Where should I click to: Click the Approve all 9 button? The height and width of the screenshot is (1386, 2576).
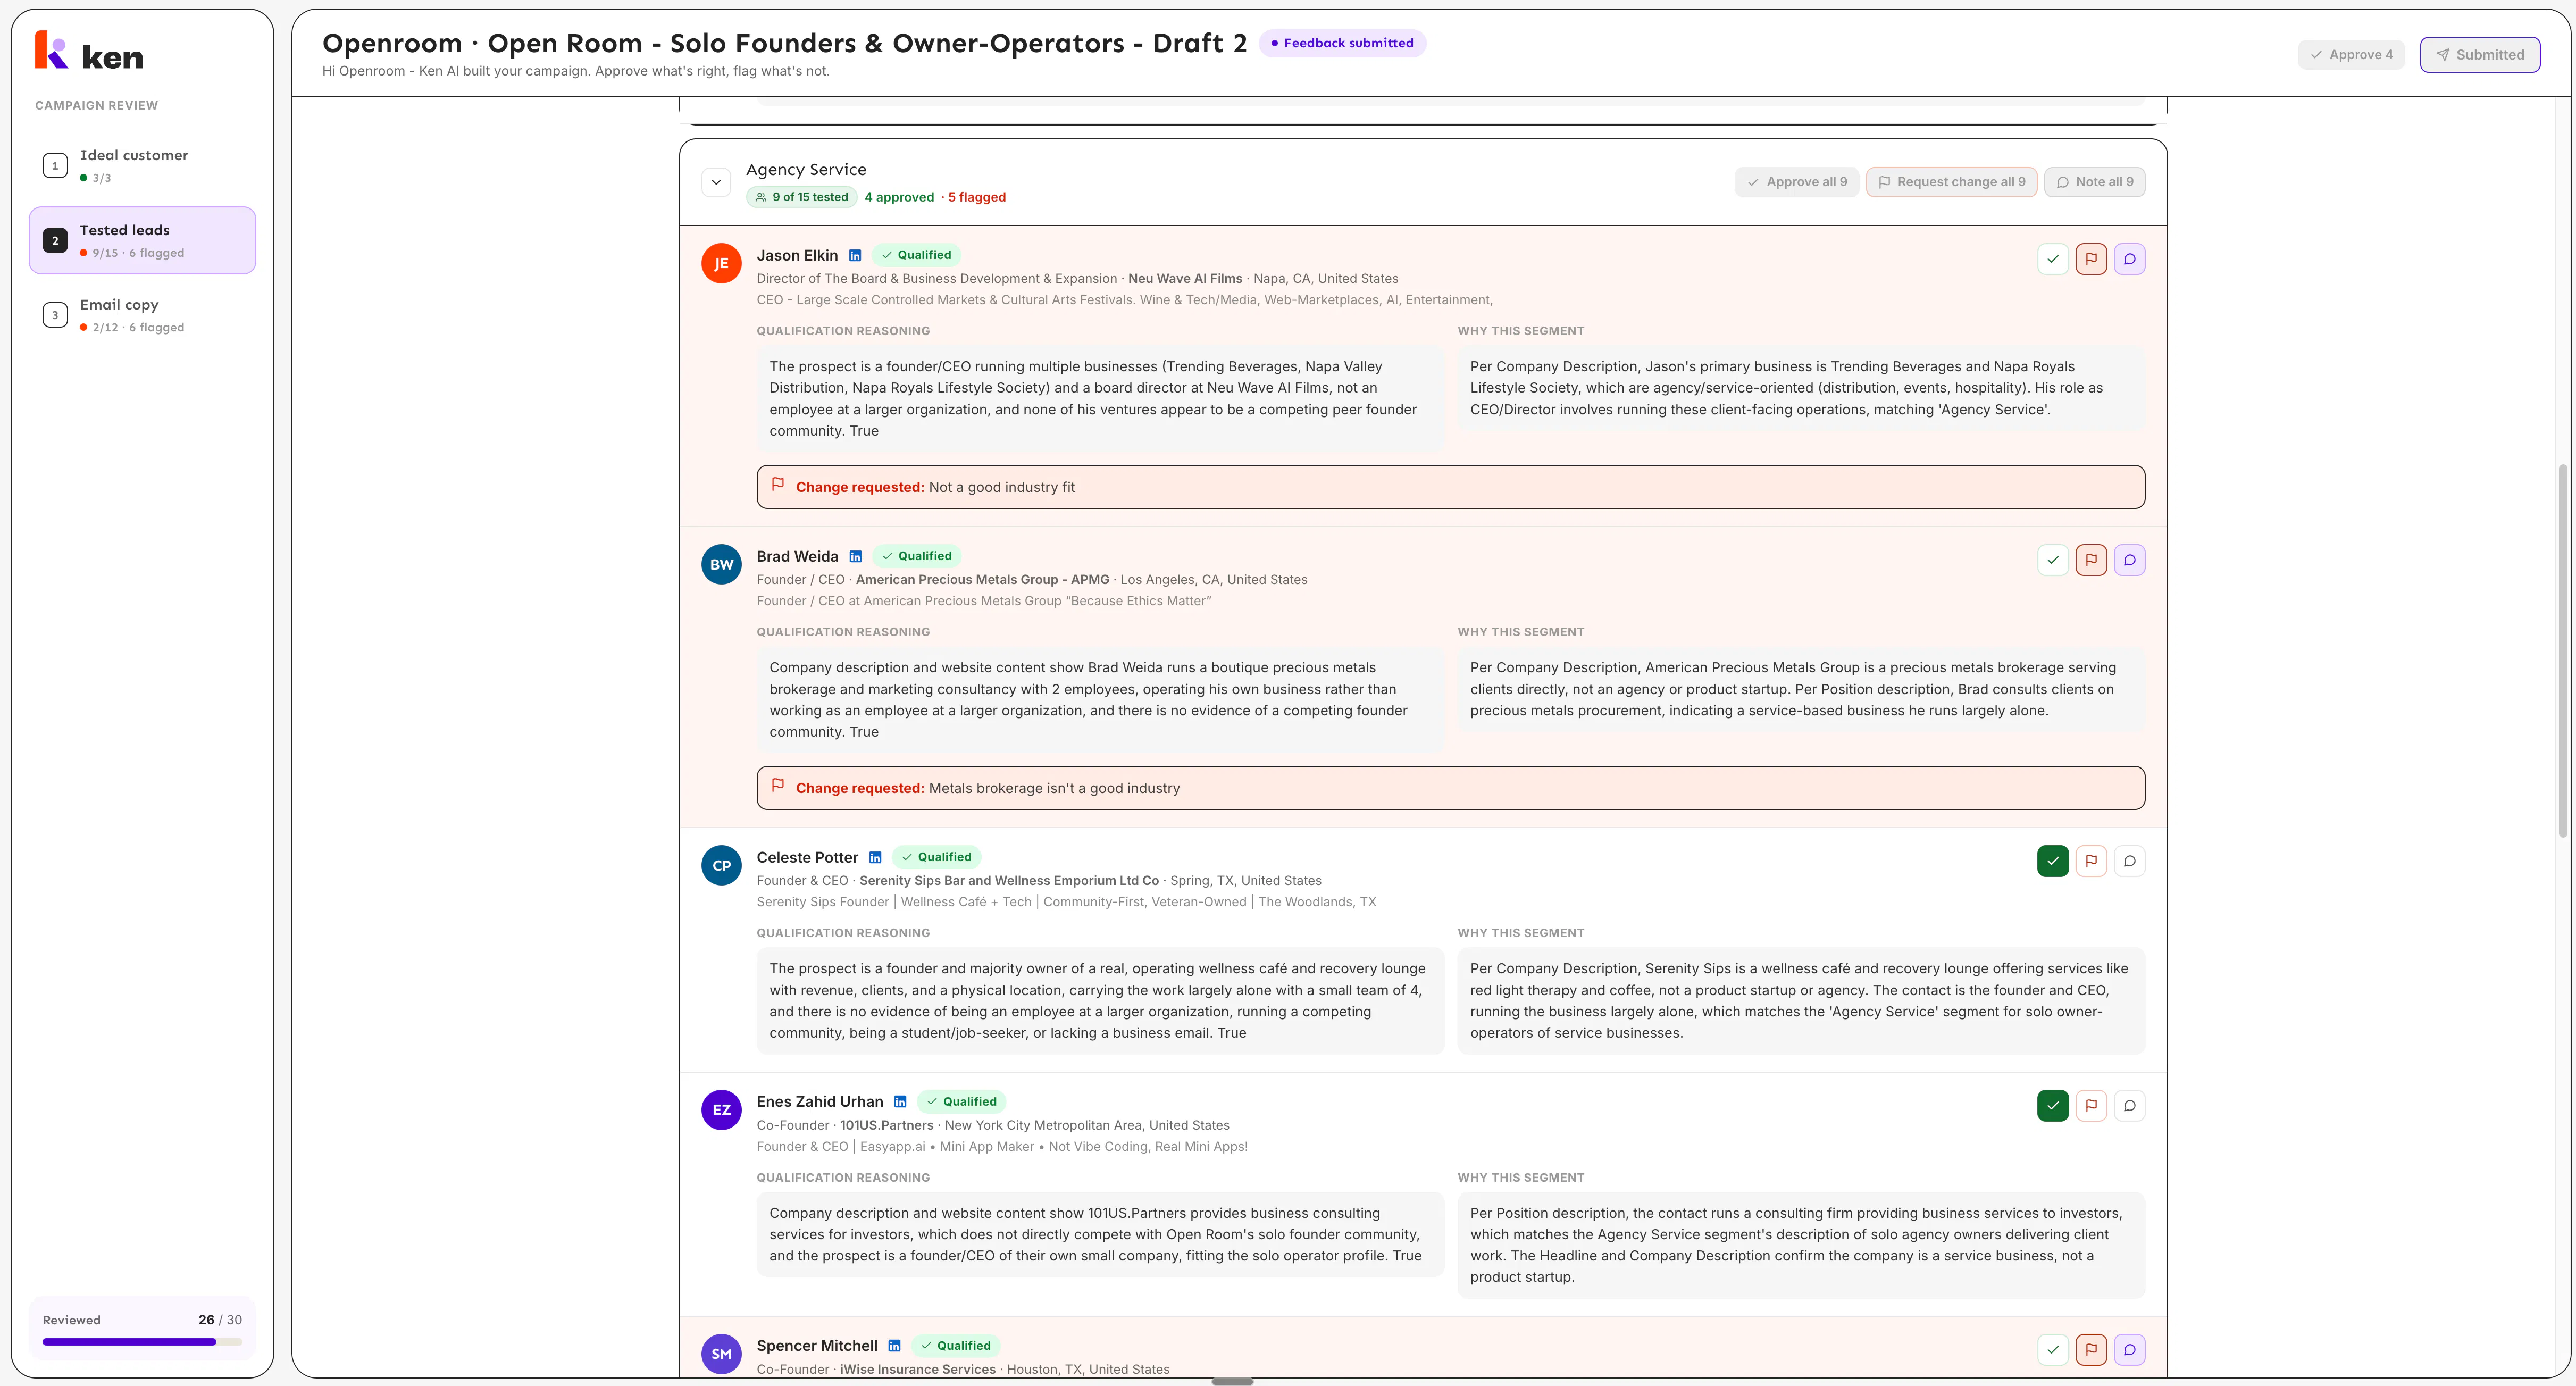tap(1797, 182)
